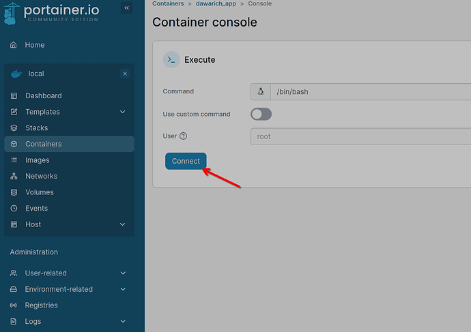Screen dimensions: 471x332
Task: Expand the Environment-related submenu chevron
Action: pyautogui.click(x=123, y=289)
